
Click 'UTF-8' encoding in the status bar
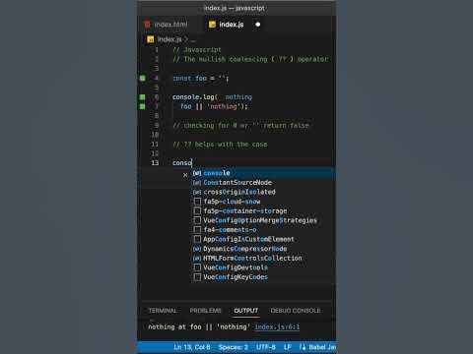coord(266,347)
